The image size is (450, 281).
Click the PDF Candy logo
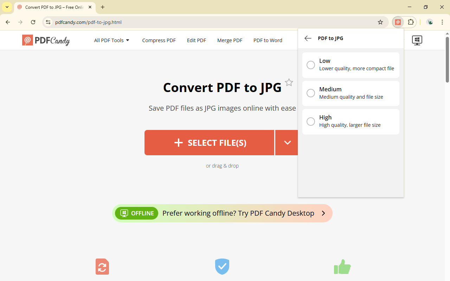click(x=46, y=40)
